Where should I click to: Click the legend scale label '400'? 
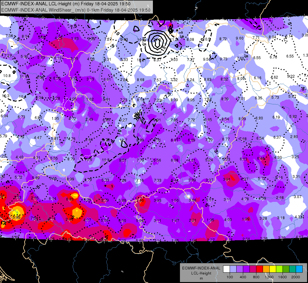pyautogui.click(x=243, y=277)
